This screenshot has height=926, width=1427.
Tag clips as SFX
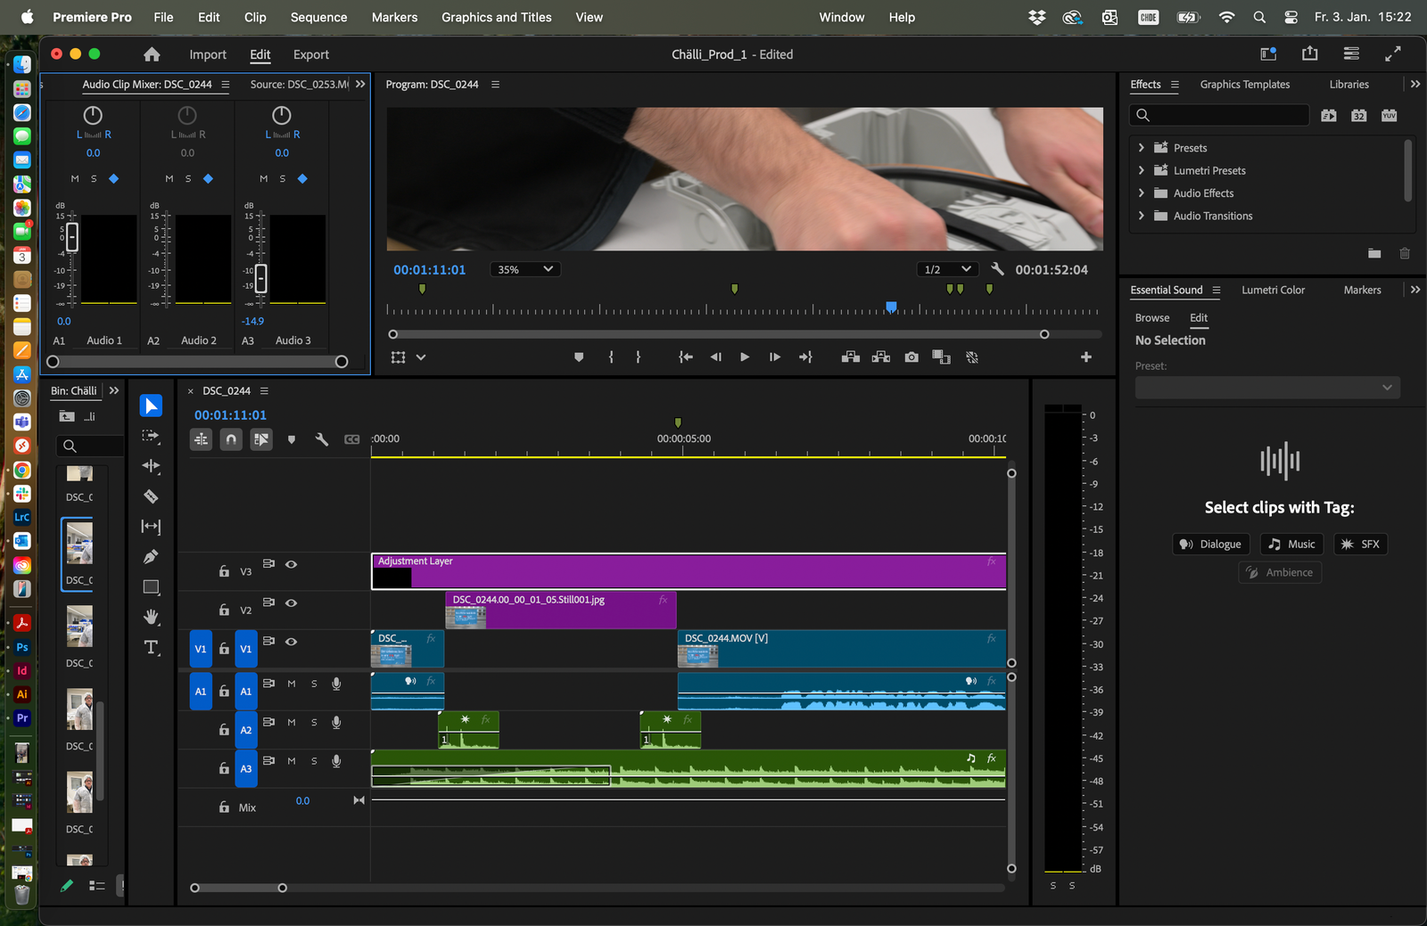1360,545
